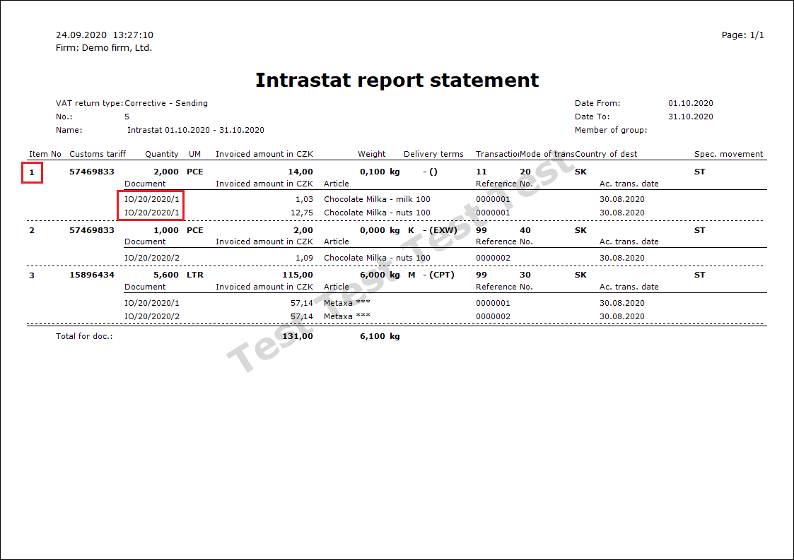The width and height of the screenshot is (794, 560).
Task: Click mode of transport '40' in item 2
Action: click(525, 230)
